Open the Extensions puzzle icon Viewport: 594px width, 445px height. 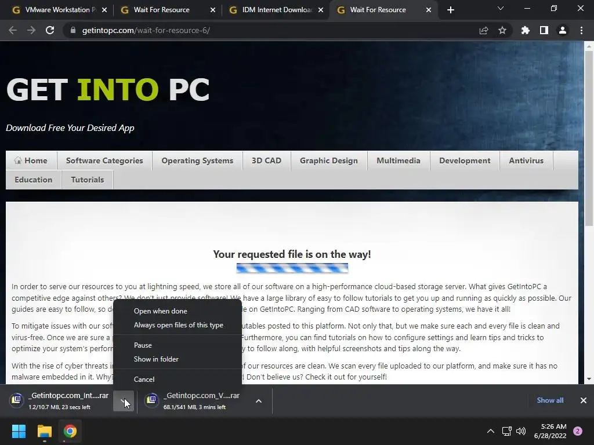pos(526,30)
